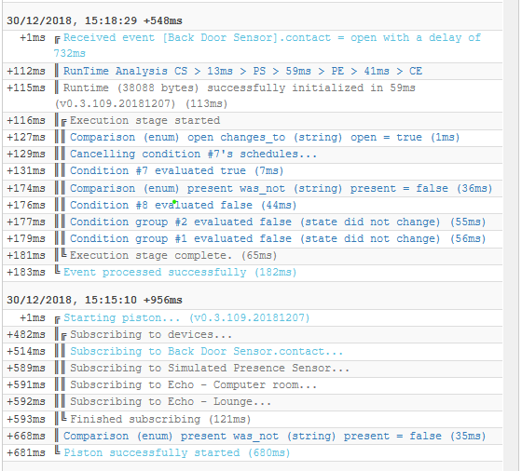Click the 'Condition #8 evaluated false' entry

tap(183, 205)
